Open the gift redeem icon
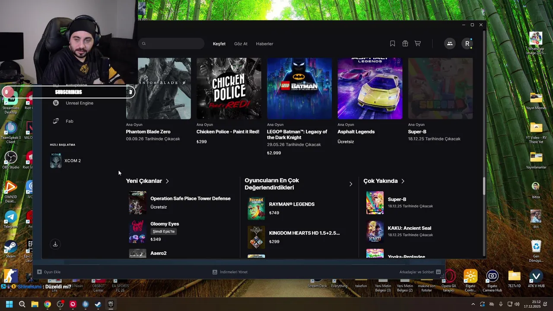Image resolution: width=553 pixels, height=311 pixels. click(x=405, y=44)
